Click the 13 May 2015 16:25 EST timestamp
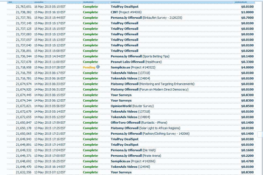This screenshot has height=175, width=263. [50, 161]
